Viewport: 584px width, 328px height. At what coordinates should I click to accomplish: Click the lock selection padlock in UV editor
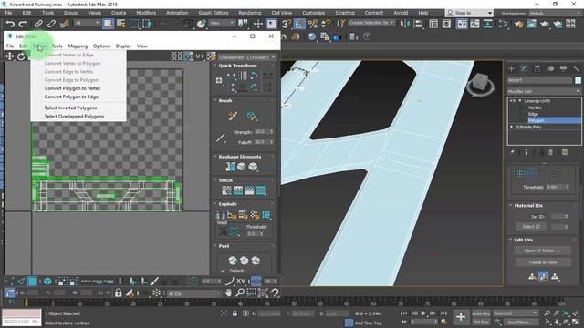(118, 293)
